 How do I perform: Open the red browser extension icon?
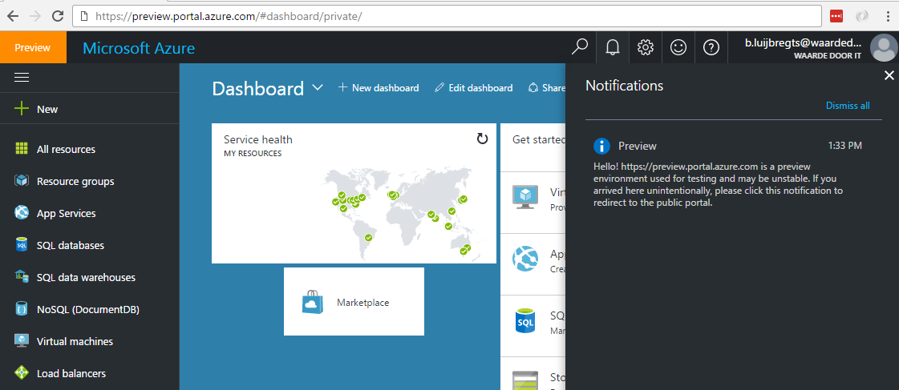[x=836, y=17]
